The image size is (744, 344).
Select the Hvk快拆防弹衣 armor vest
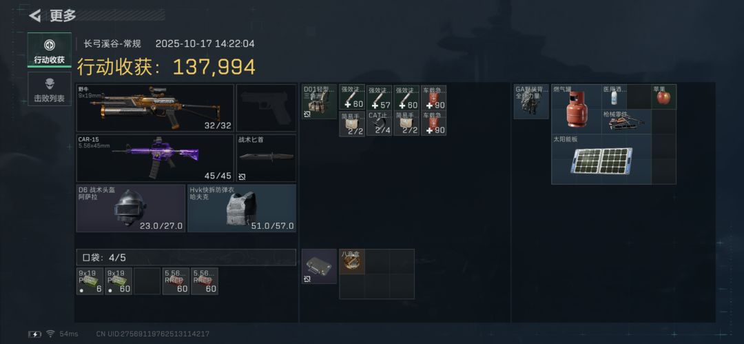[242, 208]
